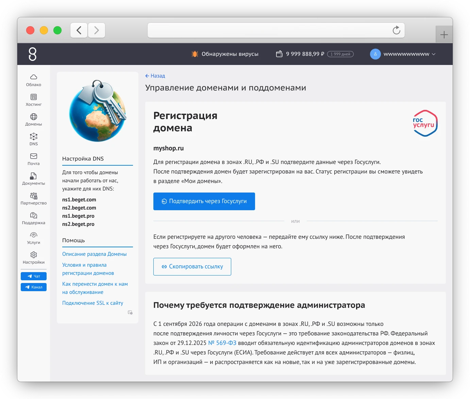The height and width of the screenshot is (399, 470).
Task: Open the DNS section in sidebar
Action: click(x=34, y=140)
